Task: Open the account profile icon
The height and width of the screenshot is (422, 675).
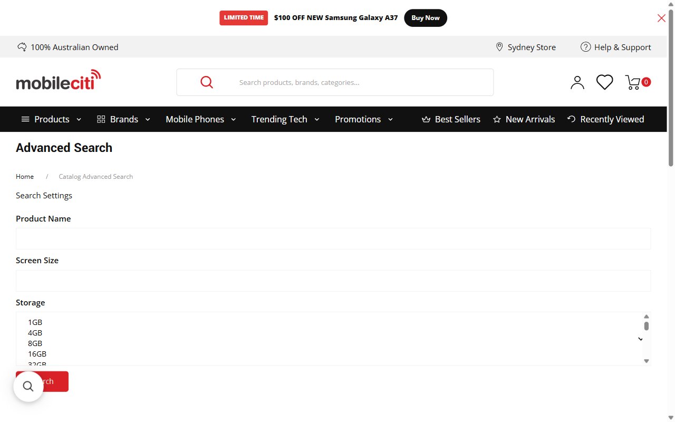Action: tap(577, 82)
